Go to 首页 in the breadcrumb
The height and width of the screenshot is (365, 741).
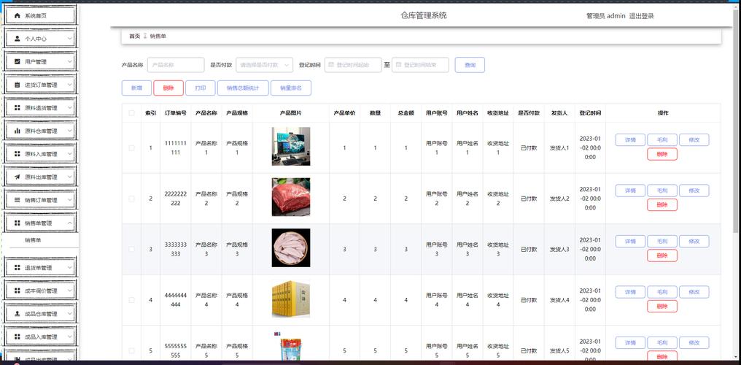[x=135, y=36]
